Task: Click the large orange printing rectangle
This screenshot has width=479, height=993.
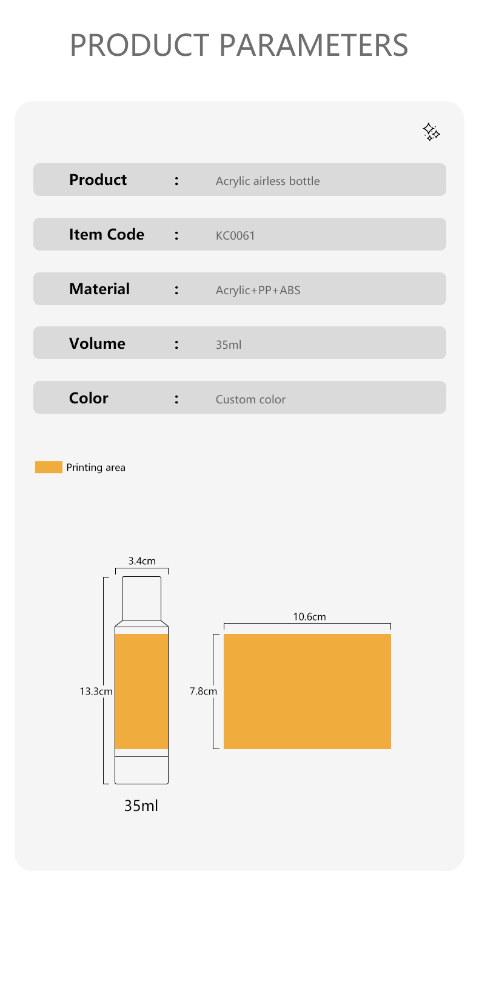Action: click(307, 692)
